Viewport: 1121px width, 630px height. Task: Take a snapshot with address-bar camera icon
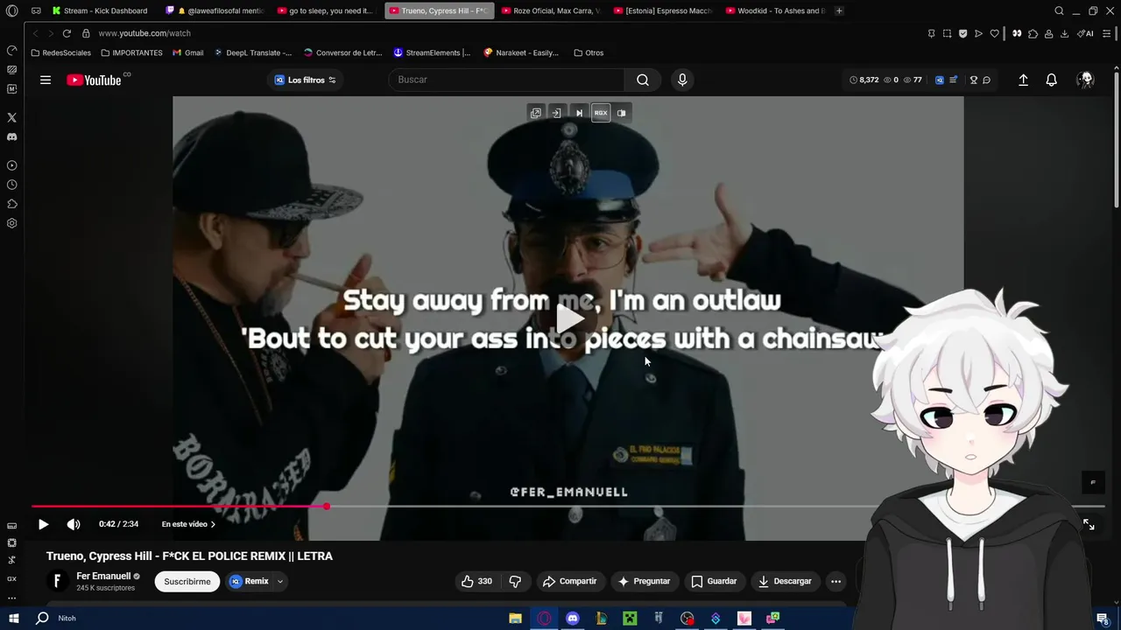point(947,33)
